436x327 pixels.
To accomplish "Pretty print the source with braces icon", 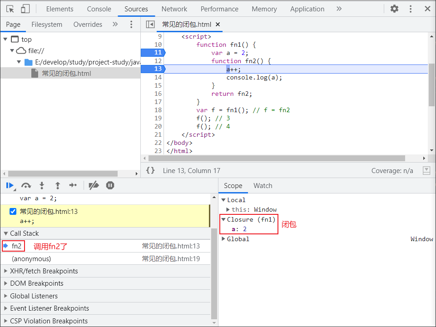I will coord(150,170).
